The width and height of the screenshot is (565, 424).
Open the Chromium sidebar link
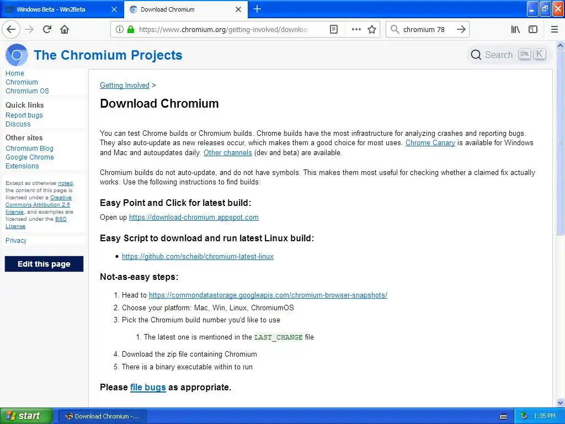tap(22, 82)
